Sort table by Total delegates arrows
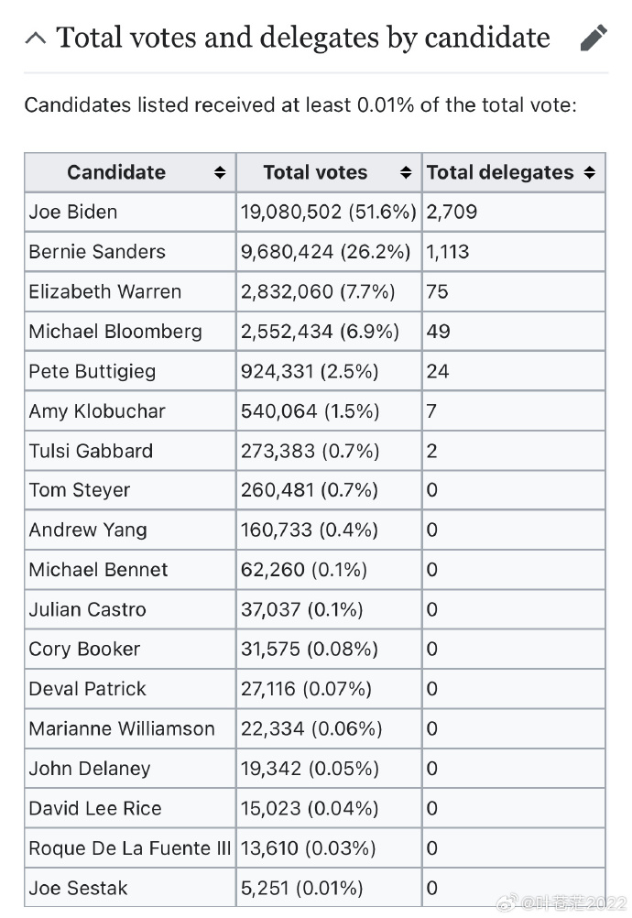 [x=590, y=172]
